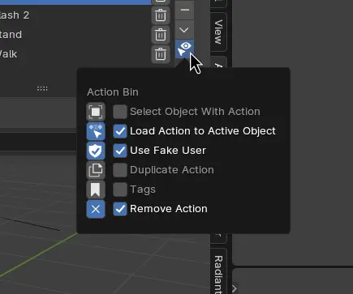
Task: Click the Use Fake User shield icon
Action: coord(96,151)
